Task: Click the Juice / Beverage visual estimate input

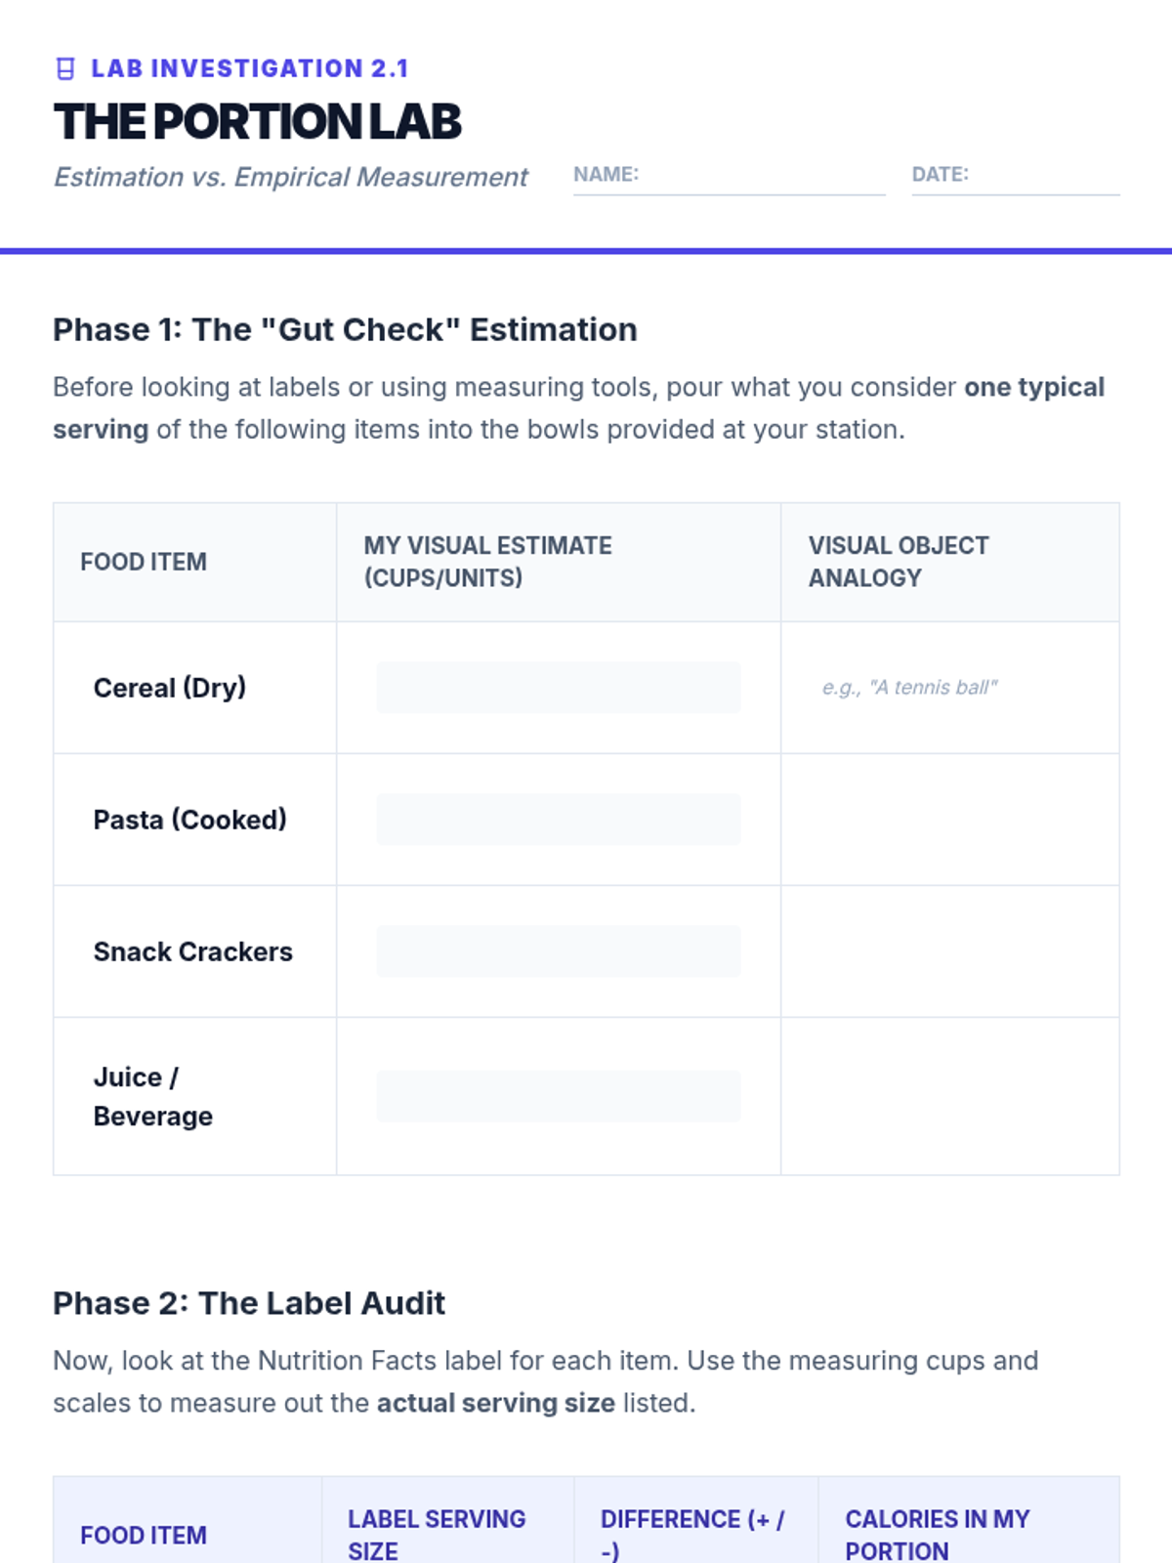Action: click(558, 1096)
